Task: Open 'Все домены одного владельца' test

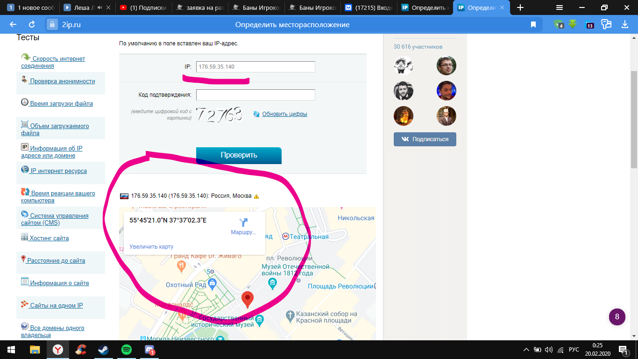Action: [53, 331]
